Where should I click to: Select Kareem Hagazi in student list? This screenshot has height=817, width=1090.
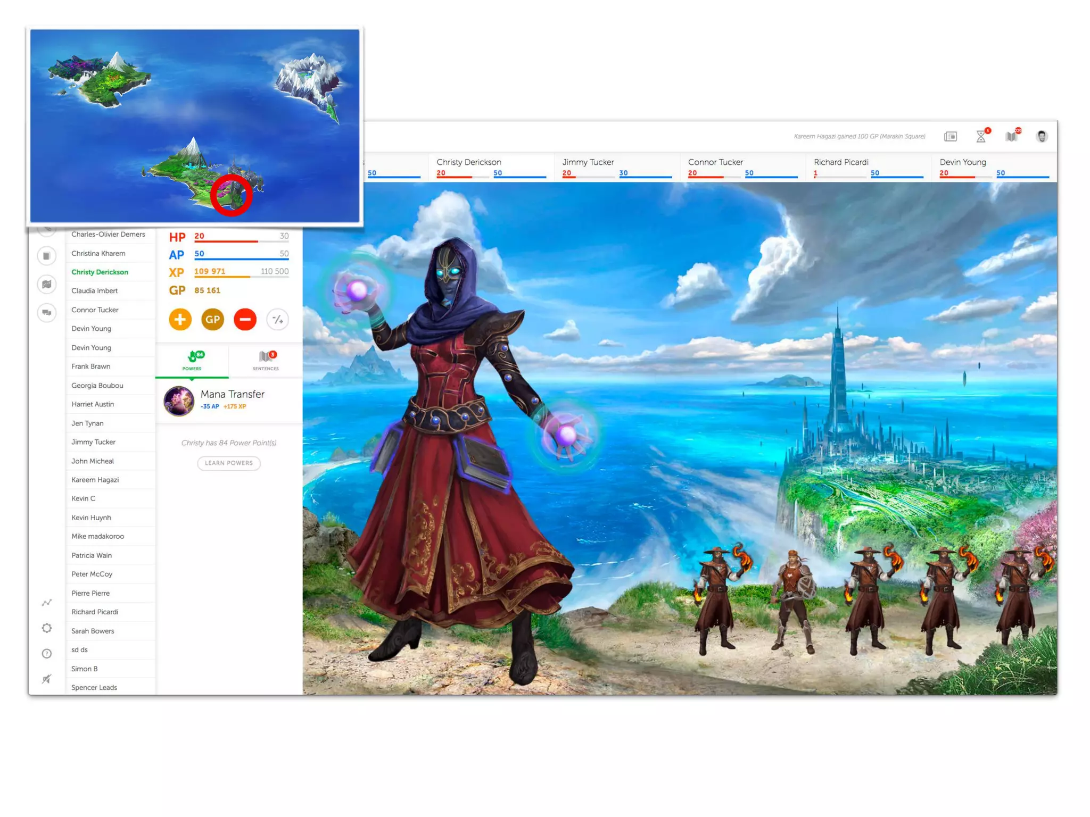(x=95, y=480)
